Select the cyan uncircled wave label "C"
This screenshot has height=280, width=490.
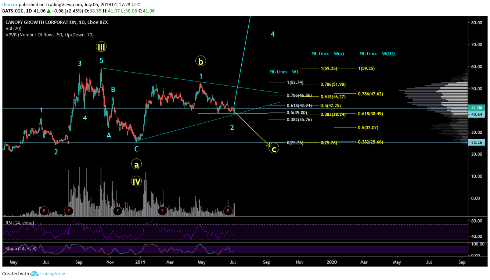coord(136,149)
